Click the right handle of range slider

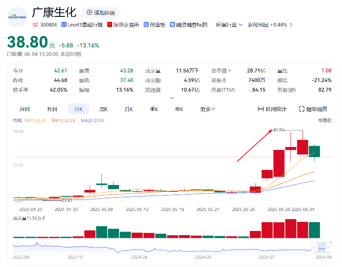(x=328, y=247)
